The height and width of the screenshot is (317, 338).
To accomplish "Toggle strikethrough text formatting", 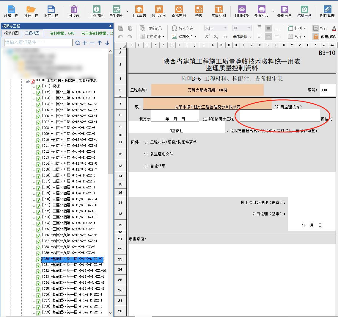I will (x=224, y=37).
